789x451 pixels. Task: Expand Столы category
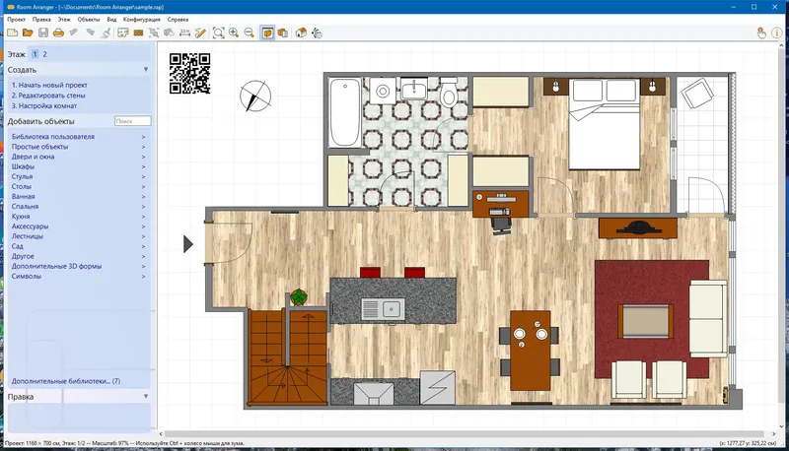click(79, 186)
